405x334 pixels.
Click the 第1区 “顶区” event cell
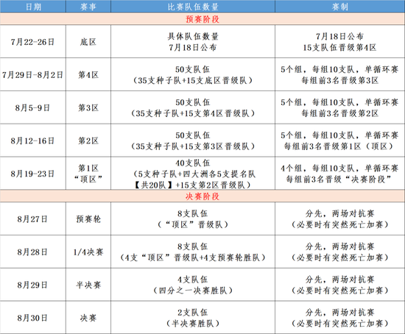point(88,173)
